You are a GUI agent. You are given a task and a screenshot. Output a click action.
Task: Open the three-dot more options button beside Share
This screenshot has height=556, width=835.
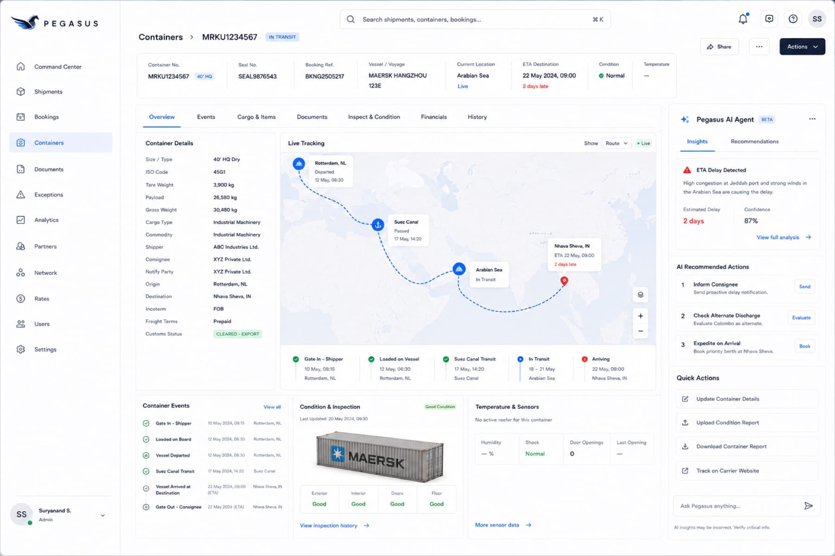click(759, 47)
